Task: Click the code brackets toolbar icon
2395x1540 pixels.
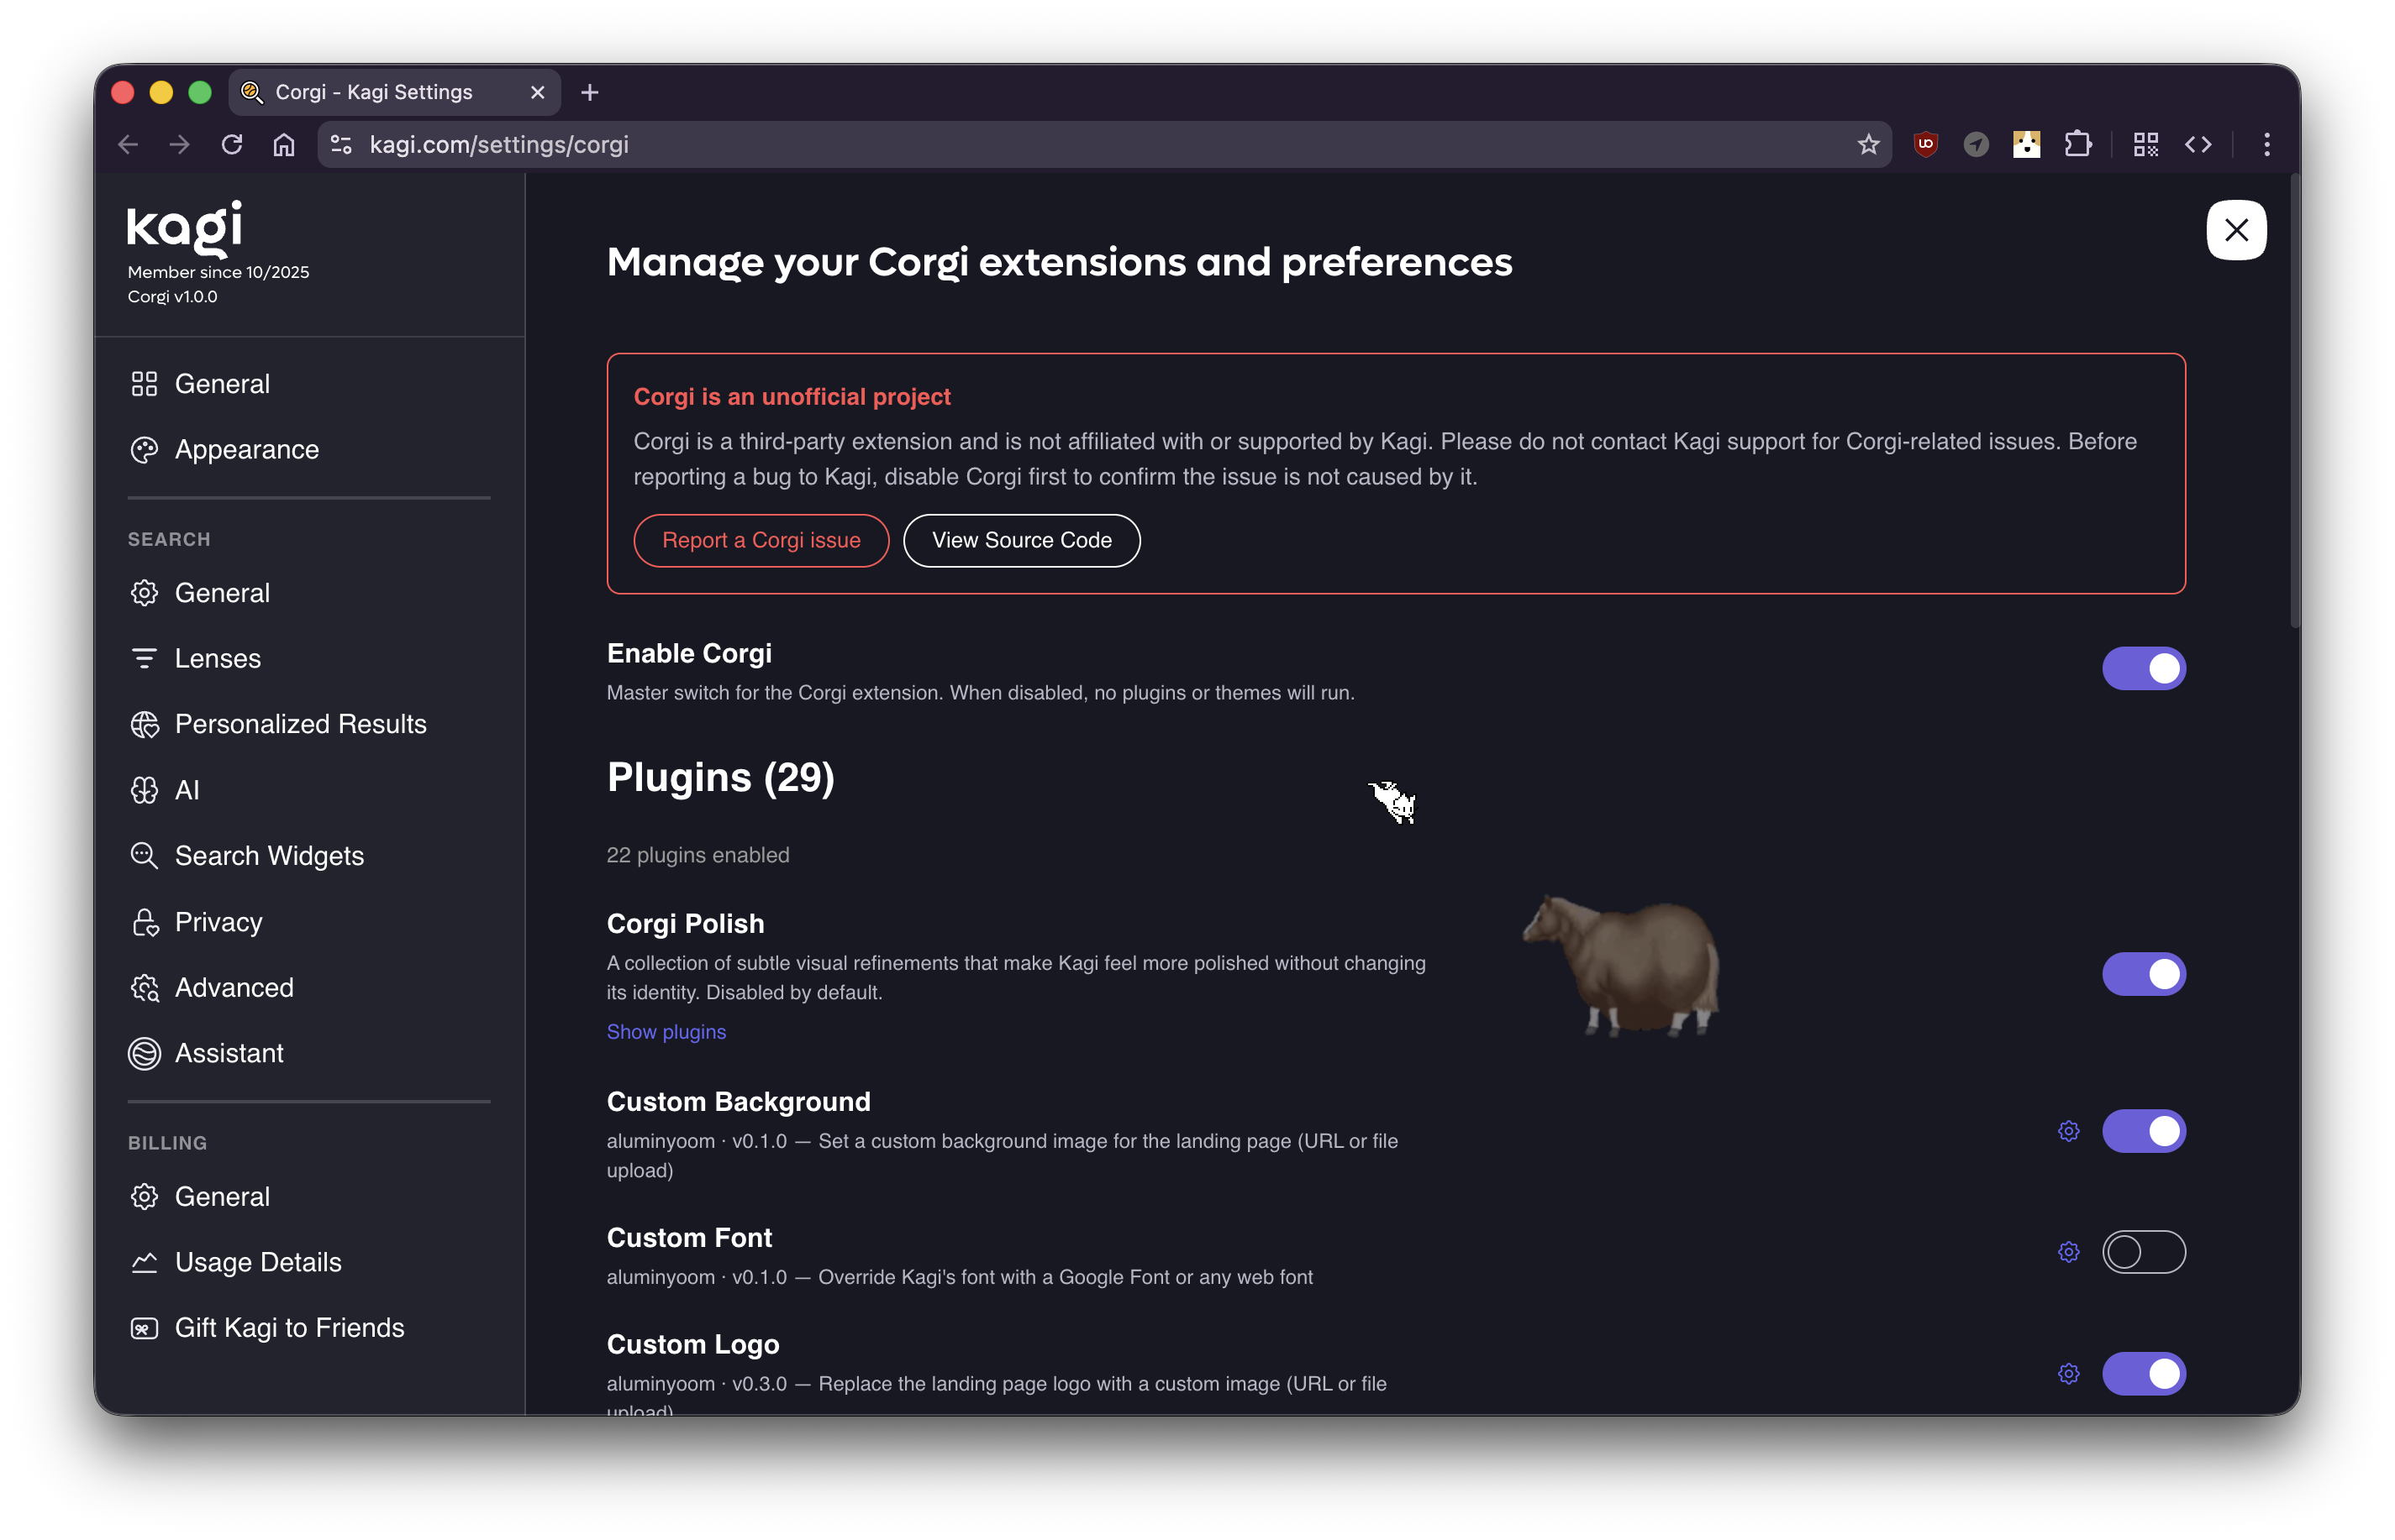Action: 2197,145
